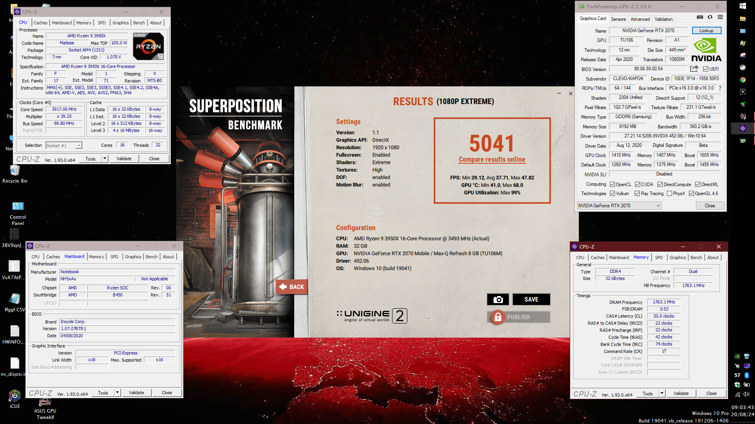
Task: Switch to Sensors tab in GPU-Z
Action: tap(618, 19)
